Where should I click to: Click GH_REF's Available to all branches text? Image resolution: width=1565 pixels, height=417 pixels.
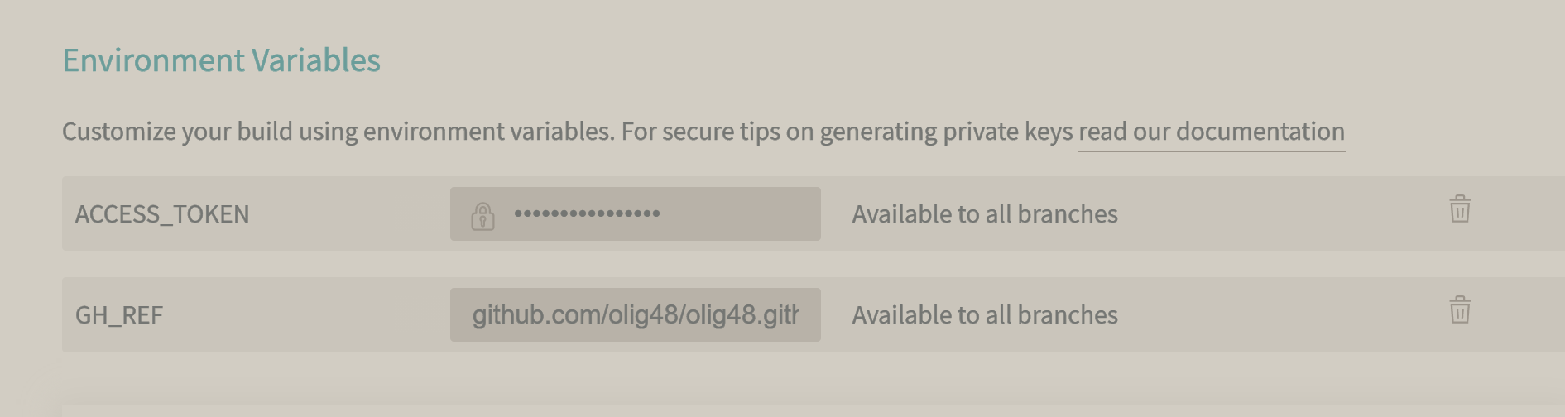click(985, 315)
